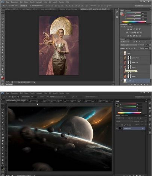Show the 'queen 1' layer in upper window
The height and width of the screenshot is (176, 152).
122,76
